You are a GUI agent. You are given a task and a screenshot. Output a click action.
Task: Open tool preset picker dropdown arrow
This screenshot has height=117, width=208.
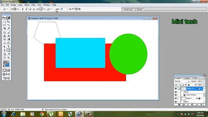click(x=7, y=9)
